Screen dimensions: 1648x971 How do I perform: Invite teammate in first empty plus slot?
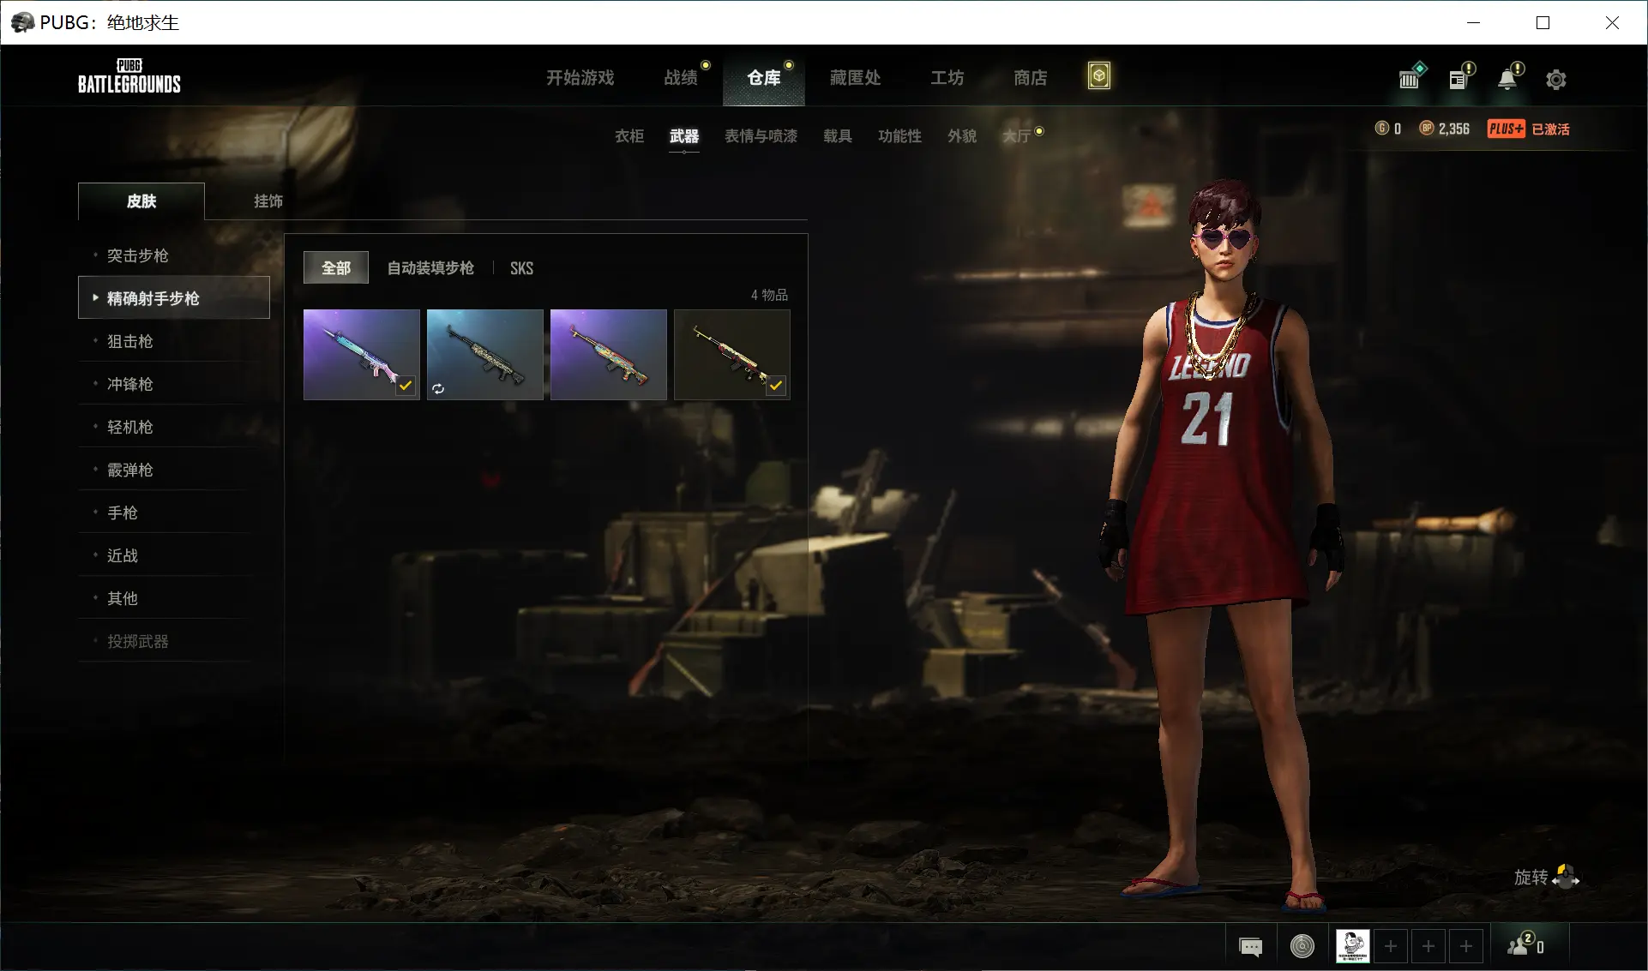click(1391, 946)
